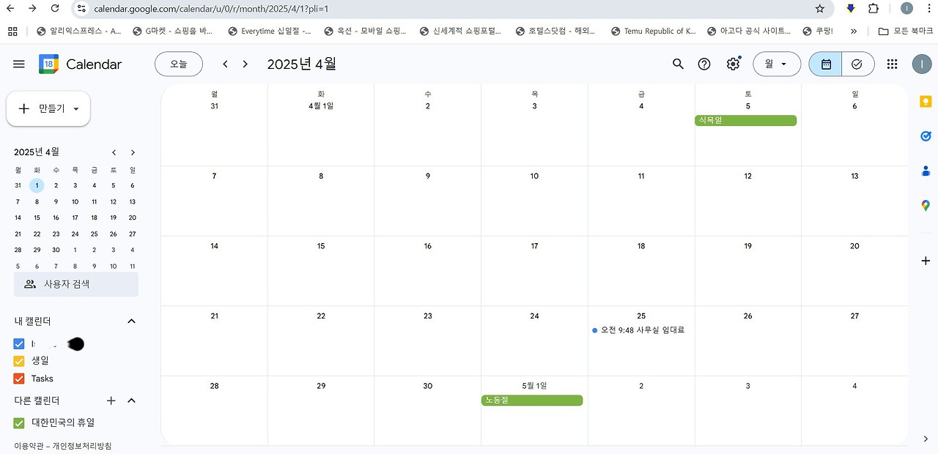Toggle the 대한민국의 휴일 calendar checkbox
938x454 pixels.
point(19,423)
